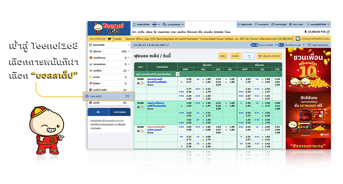Open the รายการเล่น bet list link
The width and height of the screenshot is (343, 184).
(262, 24)
